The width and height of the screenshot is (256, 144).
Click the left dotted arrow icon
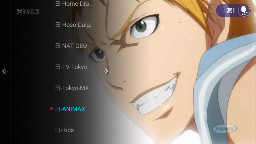(5, 71)
